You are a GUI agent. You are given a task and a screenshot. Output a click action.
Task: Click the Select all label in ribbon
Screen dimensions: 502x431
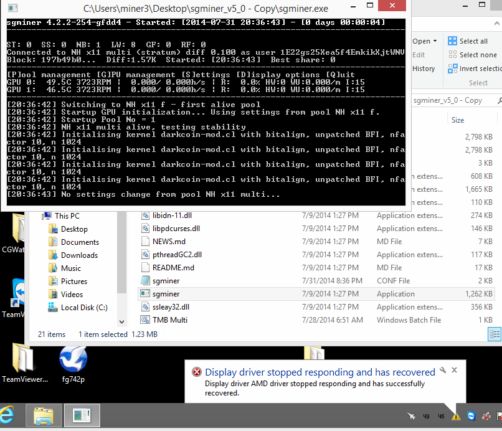pos(473,41)
